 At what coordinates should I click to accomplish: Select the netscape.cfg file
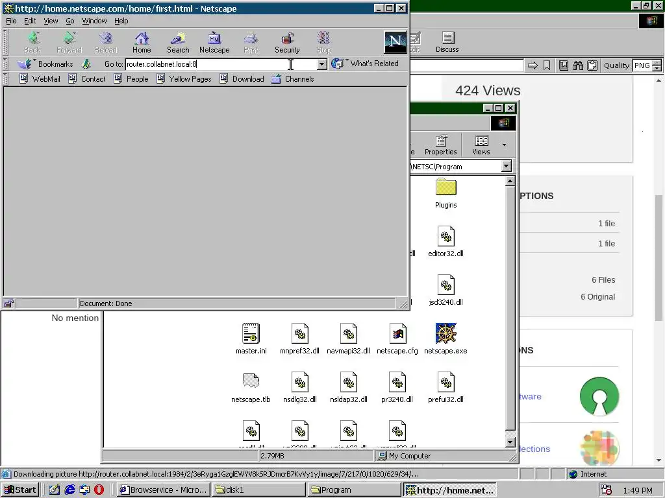(397, 339)
